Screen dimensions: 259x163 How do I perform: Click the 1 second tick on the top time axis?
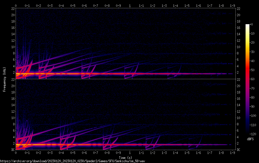130,5
